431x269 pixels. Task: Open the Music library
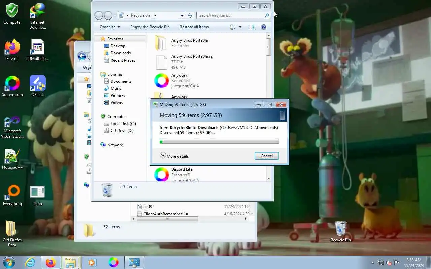click(x=116, y=88)
